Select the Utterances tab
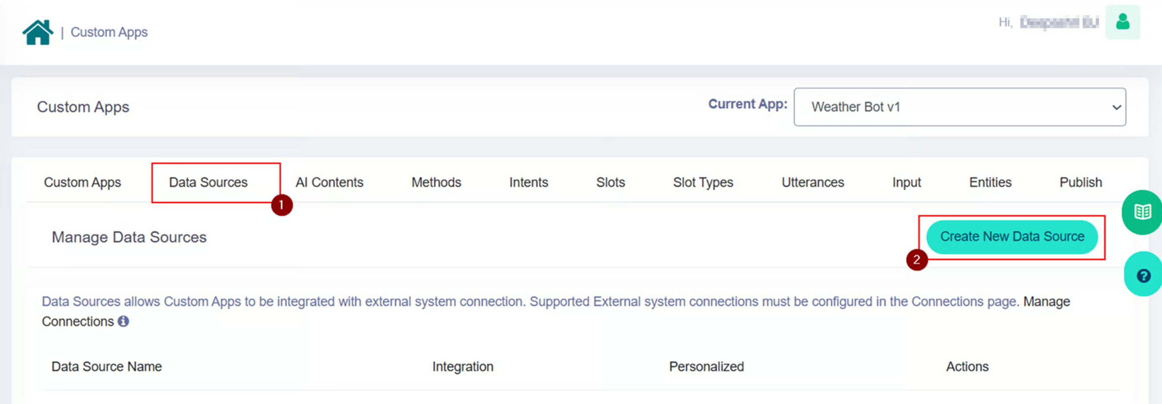Viewport: 1162px width, 404px height. [812, 182]
